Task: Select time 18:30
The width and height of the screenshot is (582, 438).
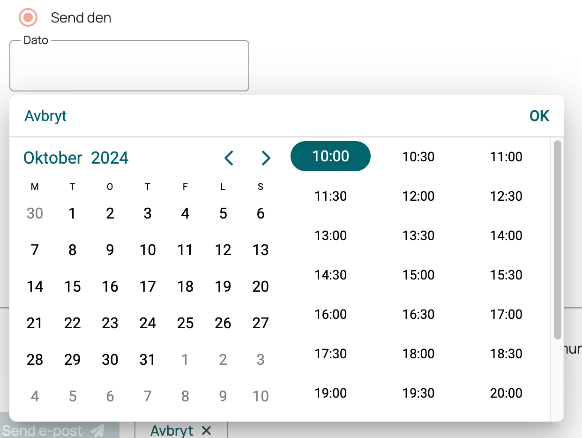Action: click(506, 353)
